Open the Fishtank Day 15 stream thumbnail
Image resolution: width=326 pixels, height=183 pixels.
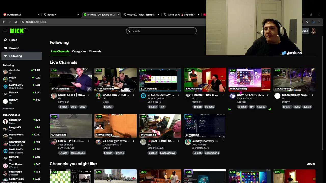coord(205,79)
